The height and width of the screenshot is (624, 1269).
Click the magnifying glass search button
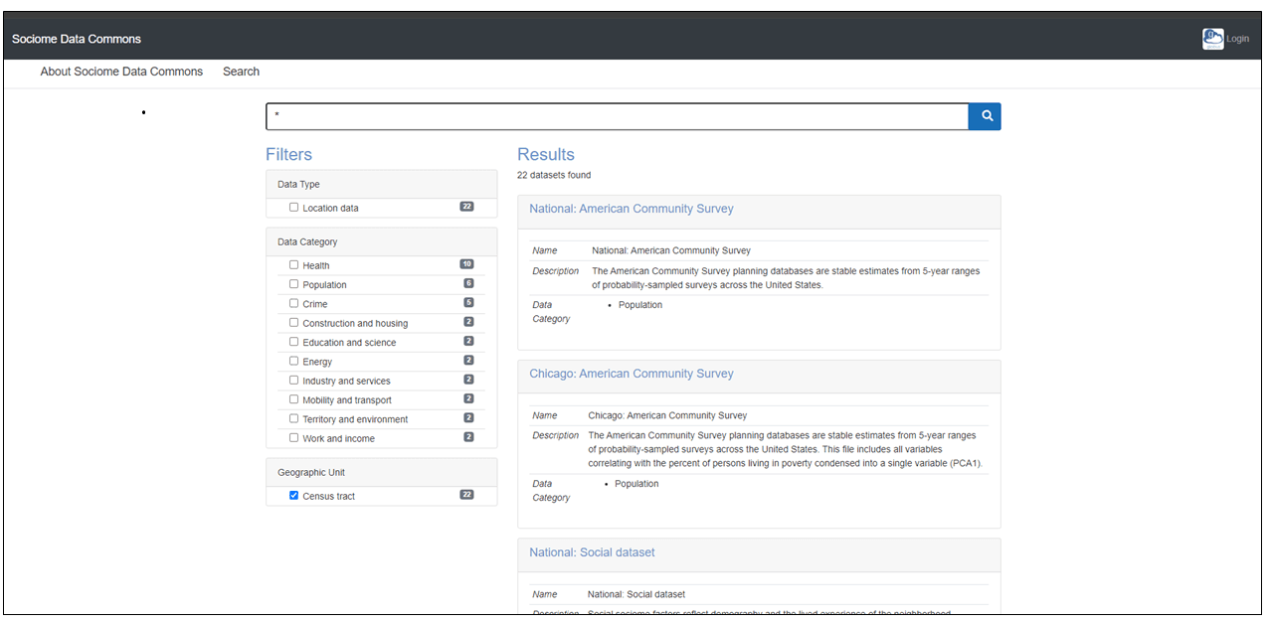985,116
